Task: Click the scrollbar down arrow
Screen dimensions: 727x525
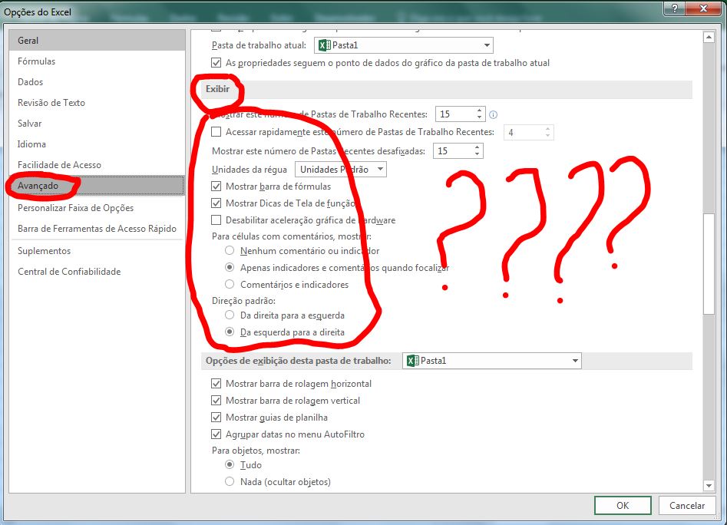Action: (x=709, y=485)
